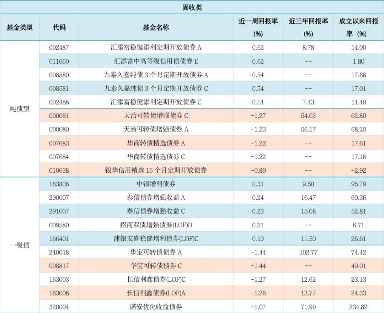This screenshot has height=313, width=384.
Task: Select 九泰久嘉纯债 3 个月定期开放债券 C
Action: (156, 88)
